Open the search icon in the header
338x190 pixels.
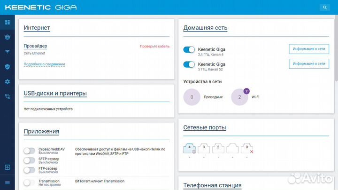click(325, 8)
